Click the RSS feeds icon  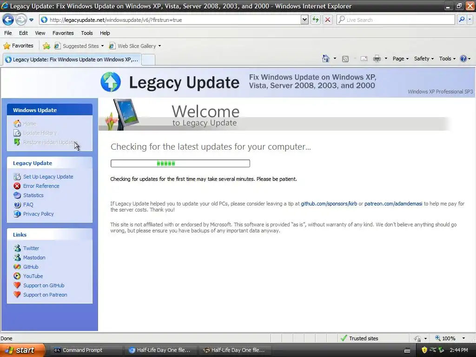345,59
